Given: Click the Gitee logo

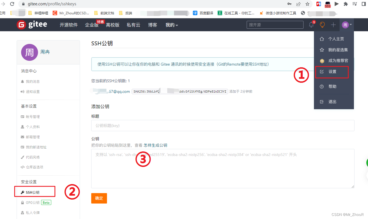Looking at the screenshot, I should point(32,25).
